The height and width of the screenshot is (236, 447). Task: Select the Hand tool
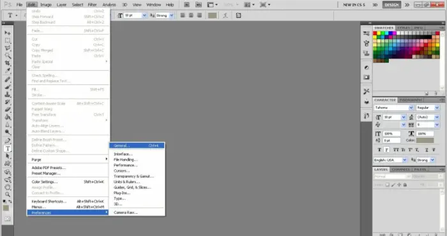[x=8, y=187]
